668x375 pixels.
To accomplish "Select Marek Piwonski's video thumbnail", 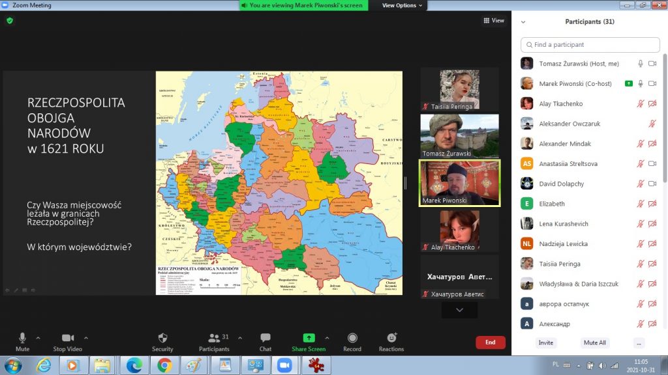I will 459,183.
